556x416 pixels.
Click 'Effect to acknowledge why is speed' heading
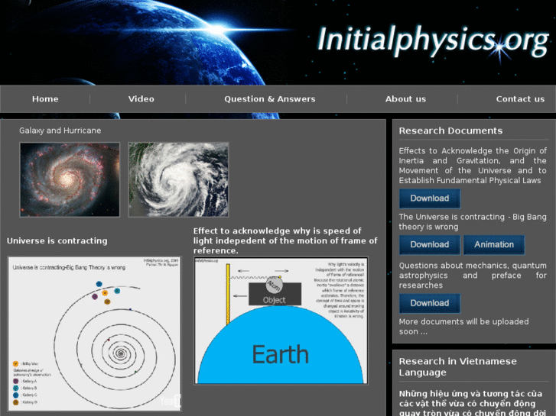pos(285,240)
